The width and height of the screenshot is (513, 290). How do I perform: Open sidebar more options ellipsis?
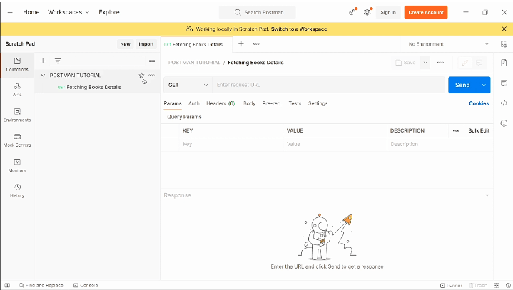[x=152, y=61]
